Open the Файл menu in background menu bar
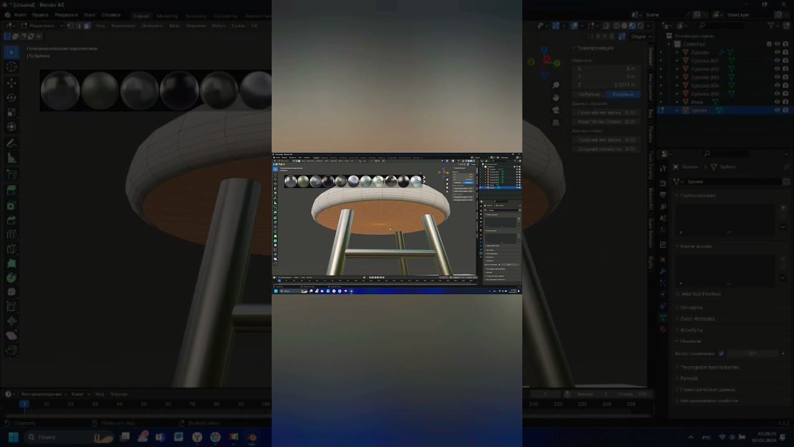This screenshot has width=794, height=447. pos(19,15)
